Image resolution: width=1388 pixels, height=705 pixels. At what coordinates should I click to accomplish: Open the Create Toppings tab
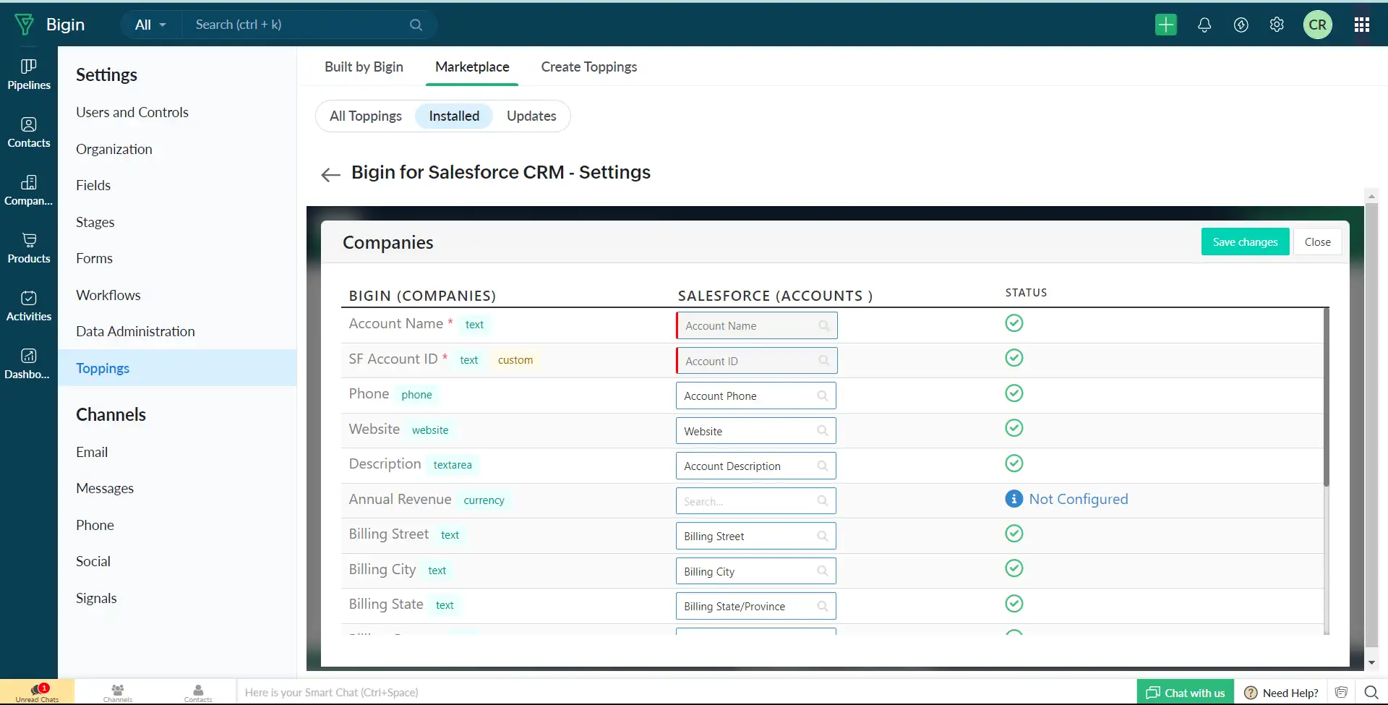point(588,67)
